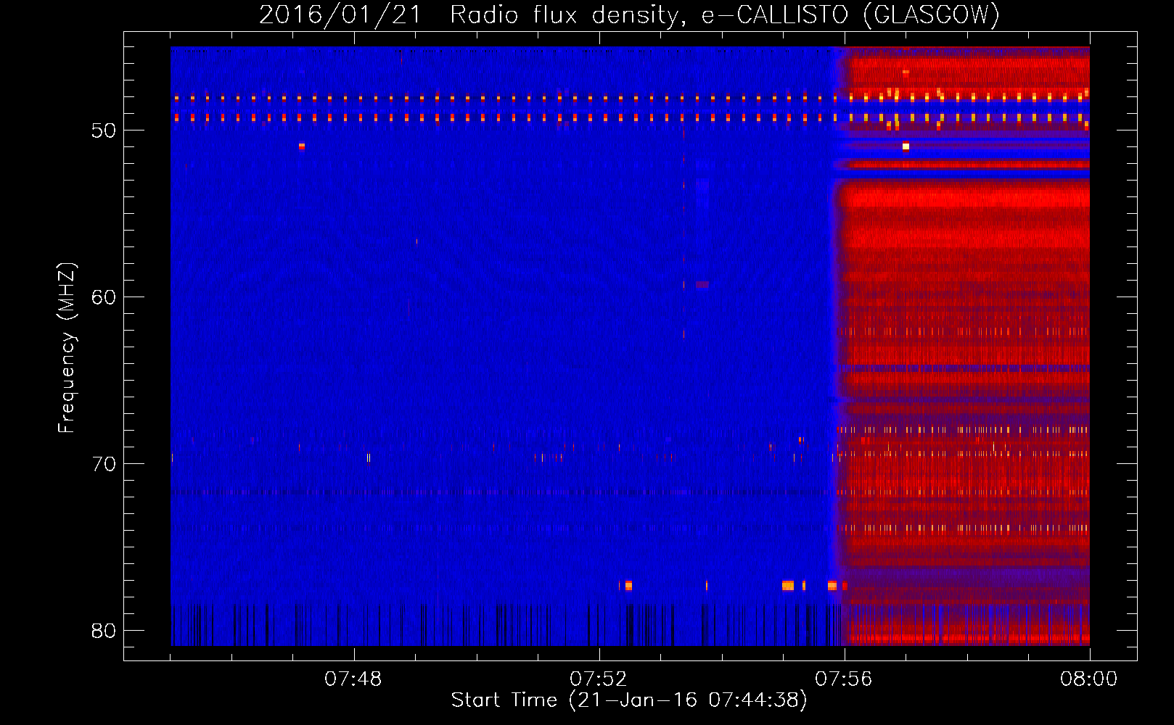
Task: Click the 07:48 time tick label
Action: [353, 679]
